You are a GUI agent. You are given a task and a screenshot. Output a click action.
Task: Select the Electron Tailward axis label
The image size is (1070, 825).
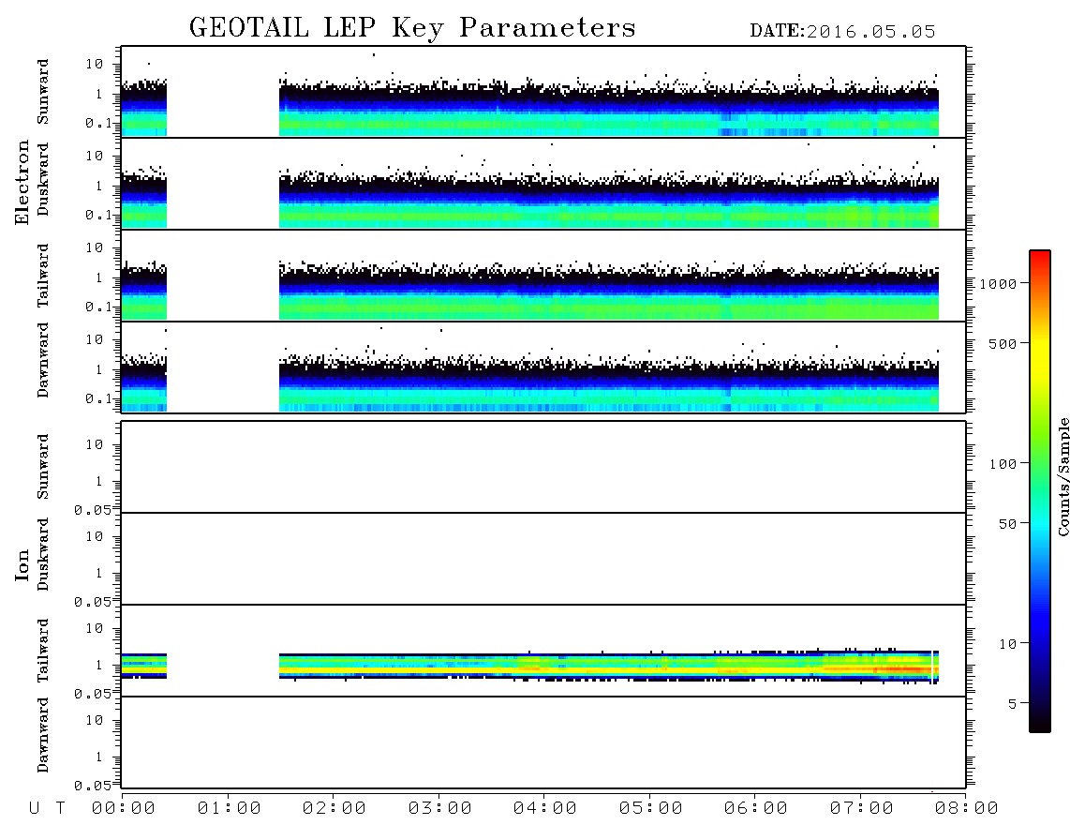[x=43, y=276]
